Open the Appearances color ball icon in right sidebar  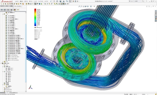click(x=156, y=19)
